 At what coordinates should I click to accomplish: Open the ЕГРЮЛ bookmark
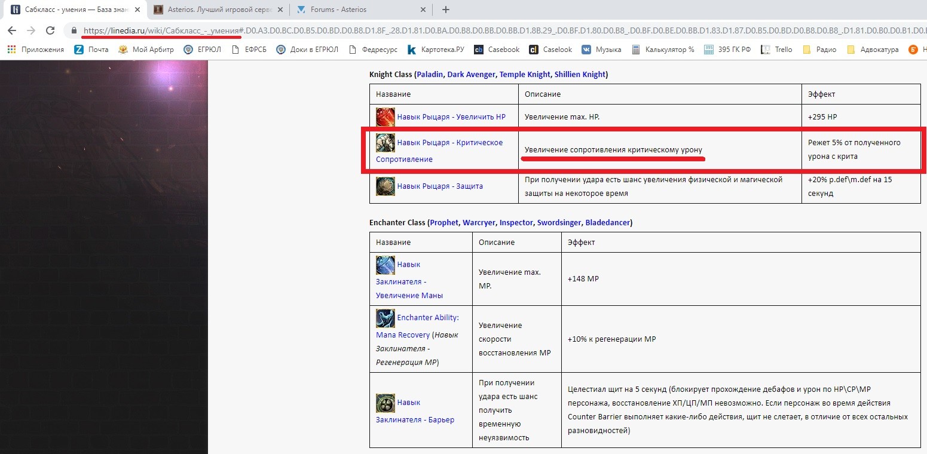pos(202,50)
